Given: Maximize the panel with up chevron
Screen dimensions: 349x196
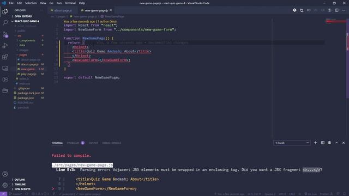Looking at the screenshot, I should (x=336, y=143).
